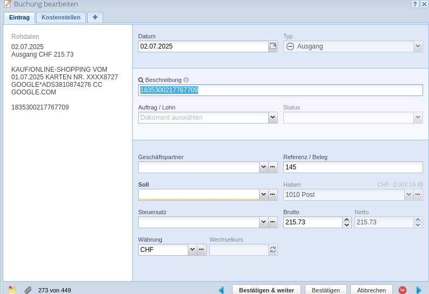The height and width of the screenshot is (294, 429).
Task: Click the Netto amount field
Action: point(384,222)
